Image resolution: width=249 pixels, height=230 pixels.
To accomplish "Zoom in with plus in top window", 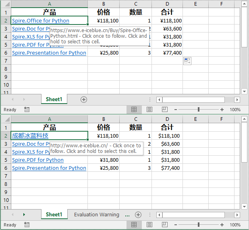I will (x=222, y=110).
